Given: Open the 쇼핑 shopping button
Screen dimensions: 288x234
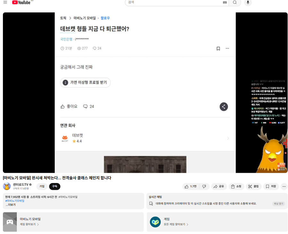Looking at the screenshot, I should 236,187.
